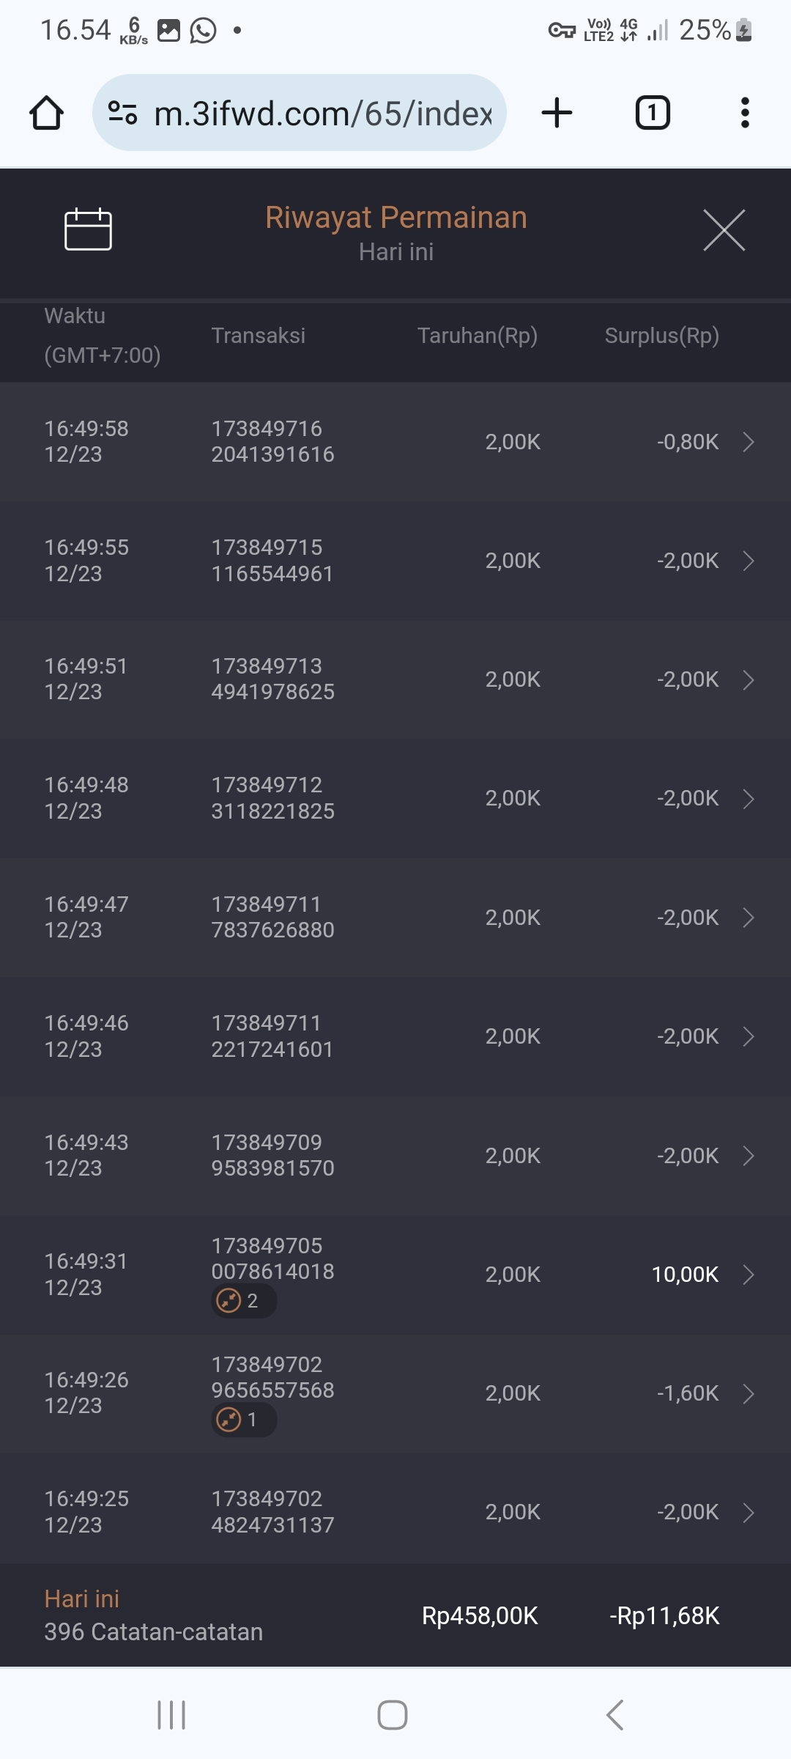Open transaction 173849709 9583981570

(272, 1155)
